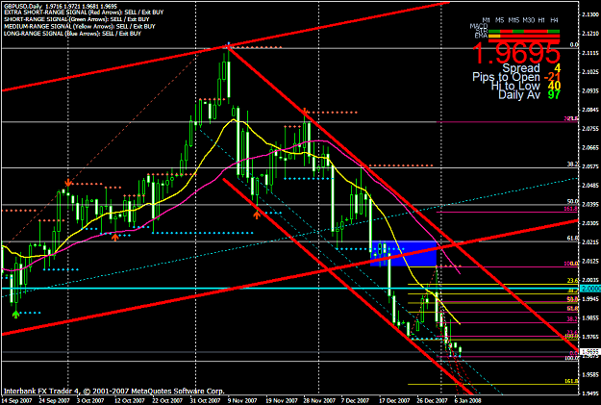601x405 pixels.
Task: Click the M15 timeframe label
Action: [513, 20]
